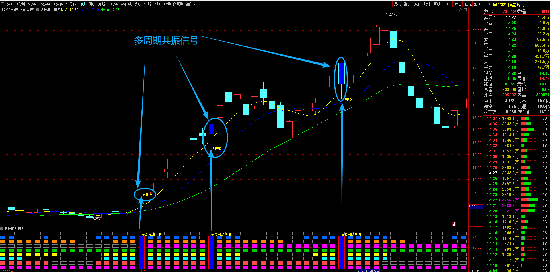Open the 统计 statistics tool
This screenshot has height=272, width=550.
(427, 4)
